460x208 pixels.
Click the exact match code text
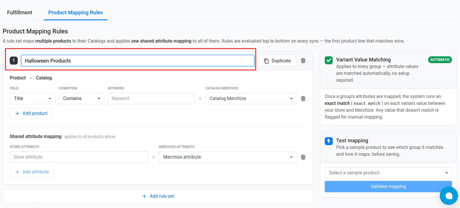[x=367, y=103]
